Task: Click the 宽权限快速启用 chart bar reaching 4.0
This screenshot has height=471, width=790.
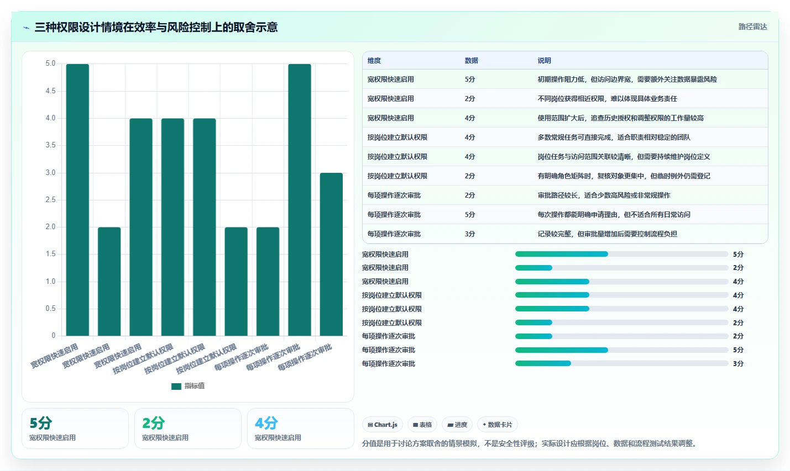Action: pyautogui.click(x=141, y=227)
